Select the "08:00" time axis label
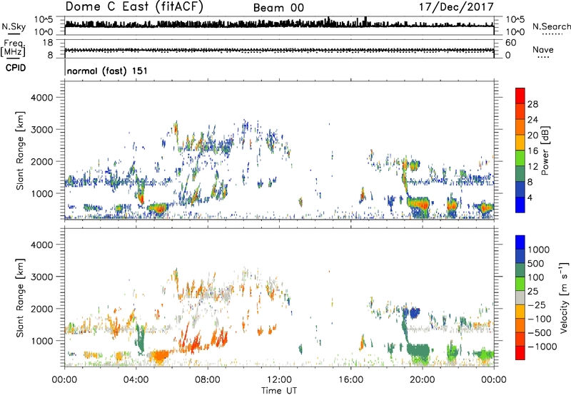571x395 pixels. pos(208,380)
